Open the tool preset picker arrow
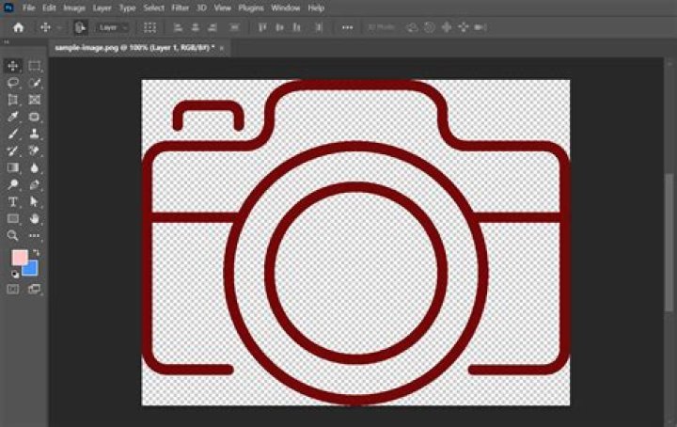 coord(59,27)
